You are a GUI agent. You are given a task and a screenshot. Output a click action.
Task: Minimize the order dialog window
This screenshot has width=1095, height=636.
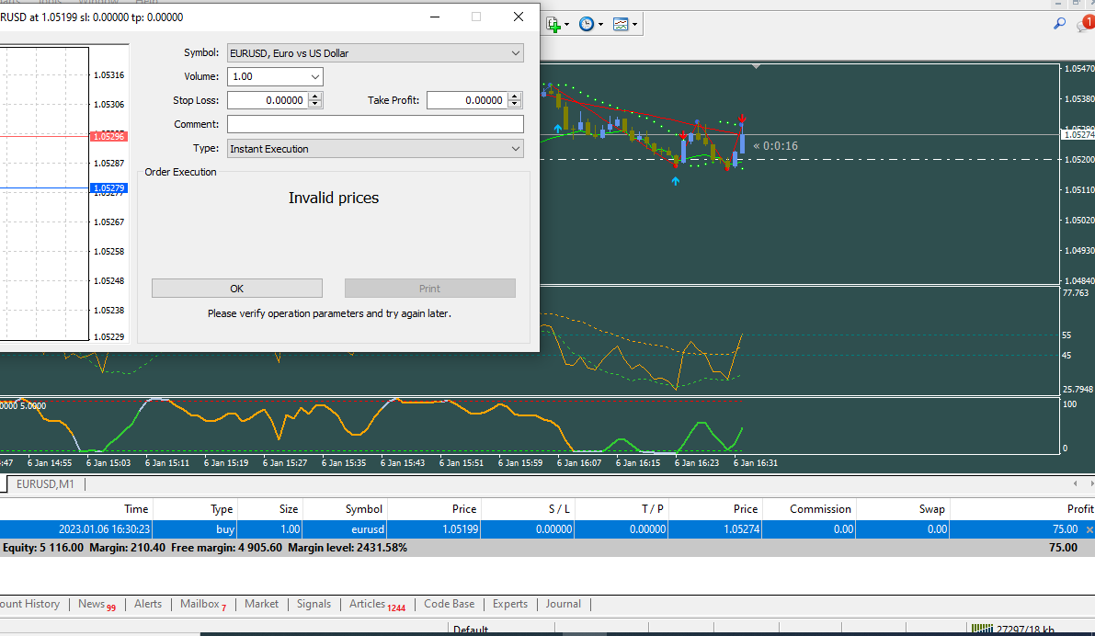point(435,17)
